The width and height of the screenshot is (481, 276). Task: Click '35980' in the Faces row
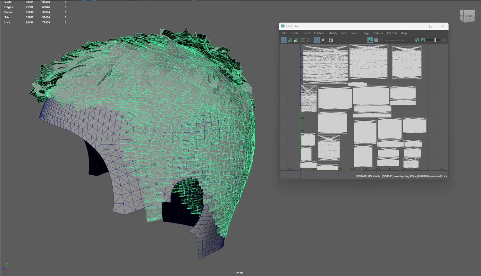click(30, 12)
